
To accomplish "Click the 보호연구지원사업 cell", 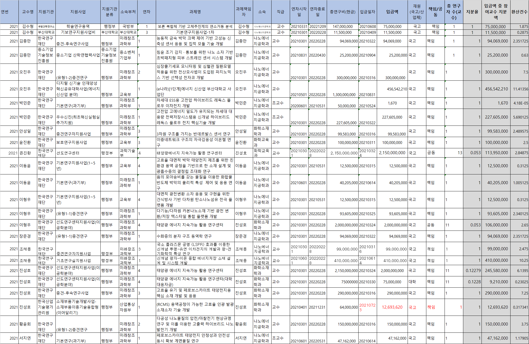I will [72, 142].
